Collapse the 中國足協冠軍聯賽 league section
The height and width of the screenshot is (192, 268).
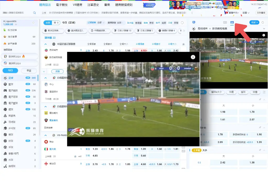(46, 44)
